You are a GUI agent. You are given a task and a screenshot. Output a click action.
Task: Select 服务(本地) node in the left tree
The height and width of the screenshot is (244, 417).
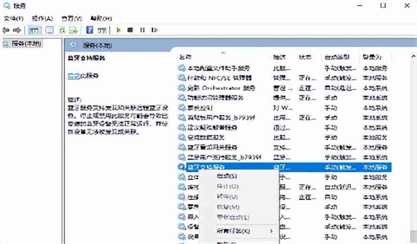coord(26,43)
